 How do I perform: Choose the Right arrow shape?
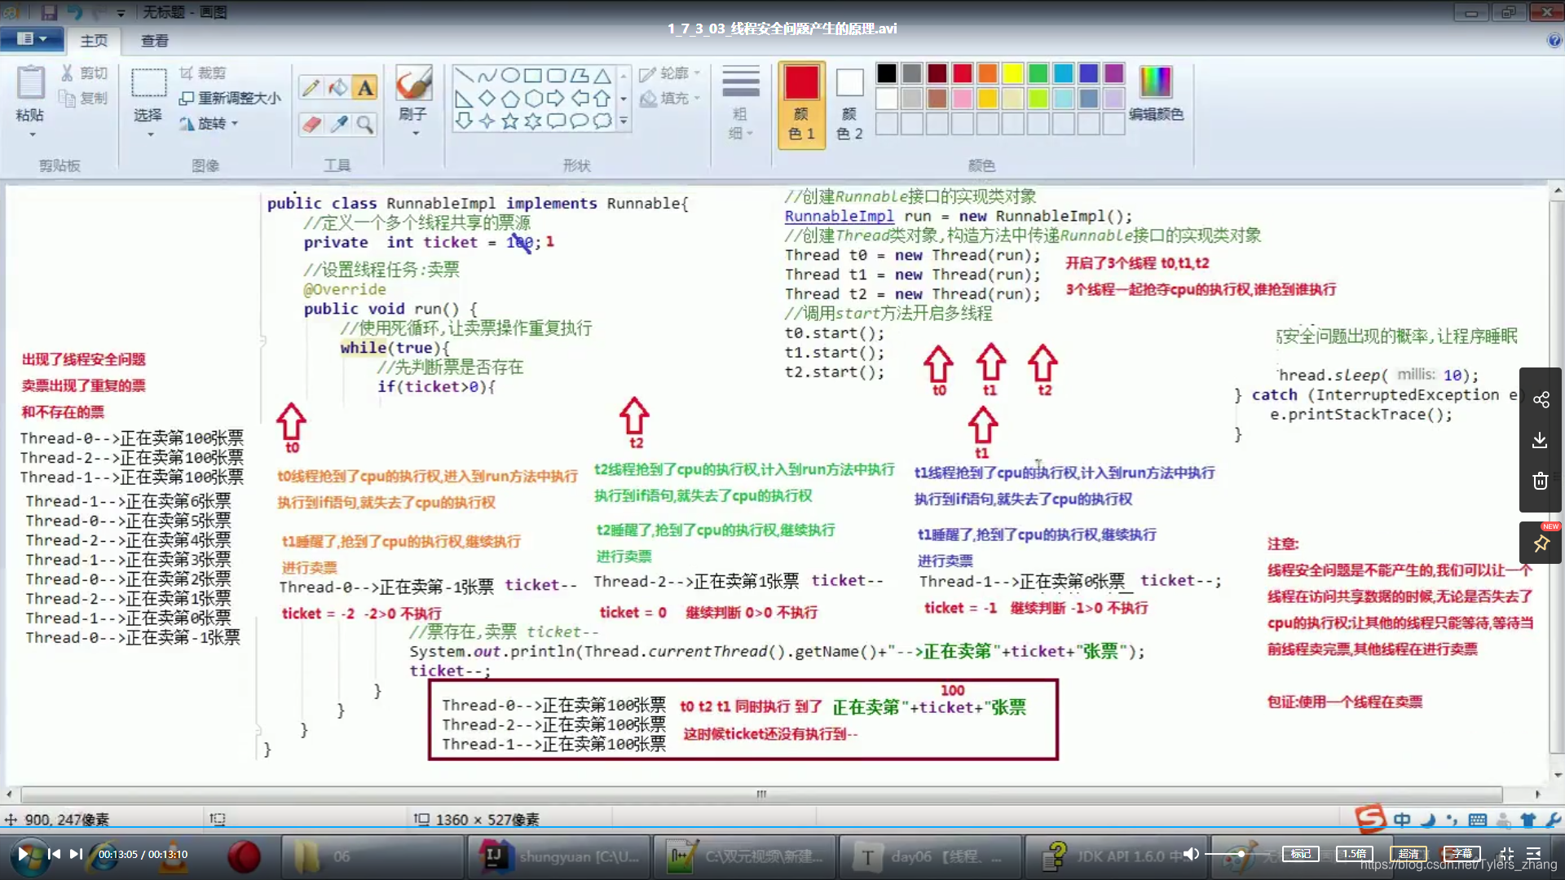[556, 99]
